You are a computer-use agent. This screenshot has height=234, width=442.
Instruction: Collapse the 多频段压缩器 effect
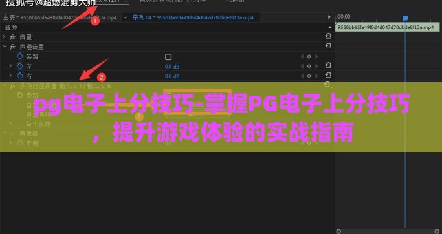click(x=5, y=85)
